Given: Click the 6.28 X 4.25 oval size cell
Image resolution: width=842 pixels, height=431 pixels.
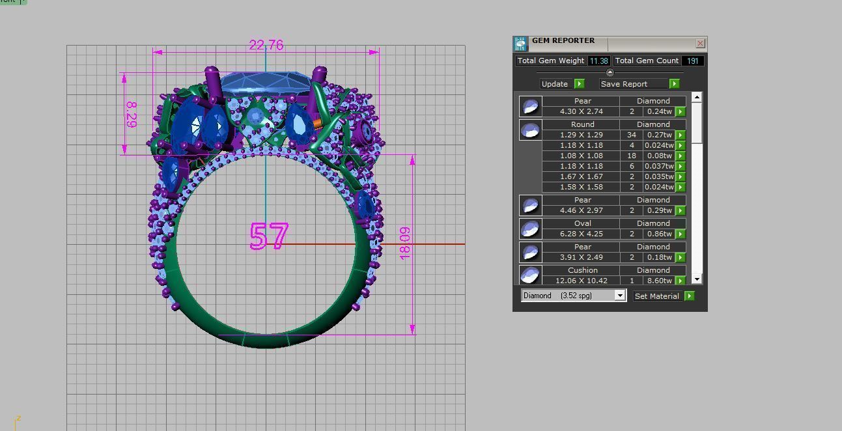Looking at the screenshot, I should (x=582, y=234).
